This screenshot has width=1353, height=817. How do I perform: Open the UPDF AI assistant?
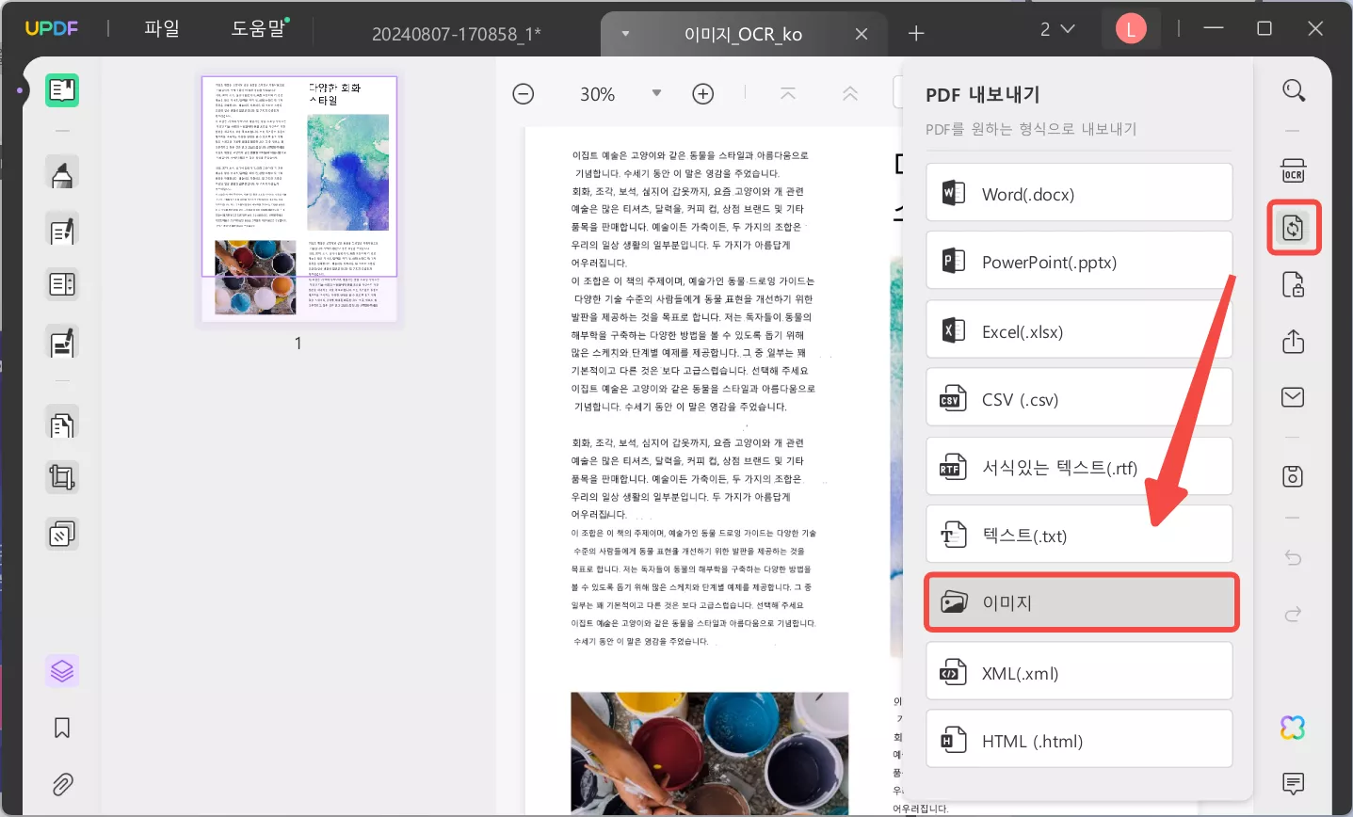coord(1293,728)
